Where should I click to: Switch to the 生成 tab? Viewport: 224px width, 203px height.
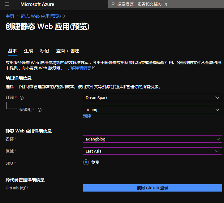tap(28, 51)
